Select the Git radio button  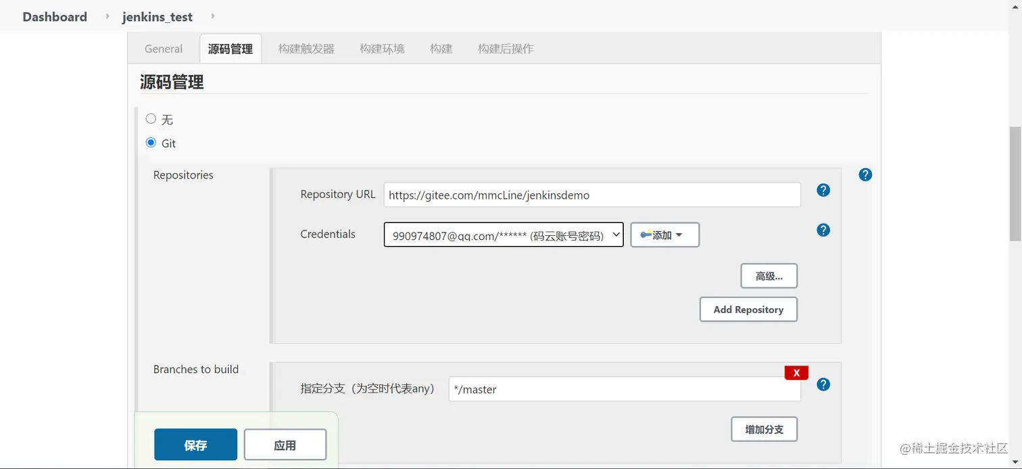pos(151,143)
